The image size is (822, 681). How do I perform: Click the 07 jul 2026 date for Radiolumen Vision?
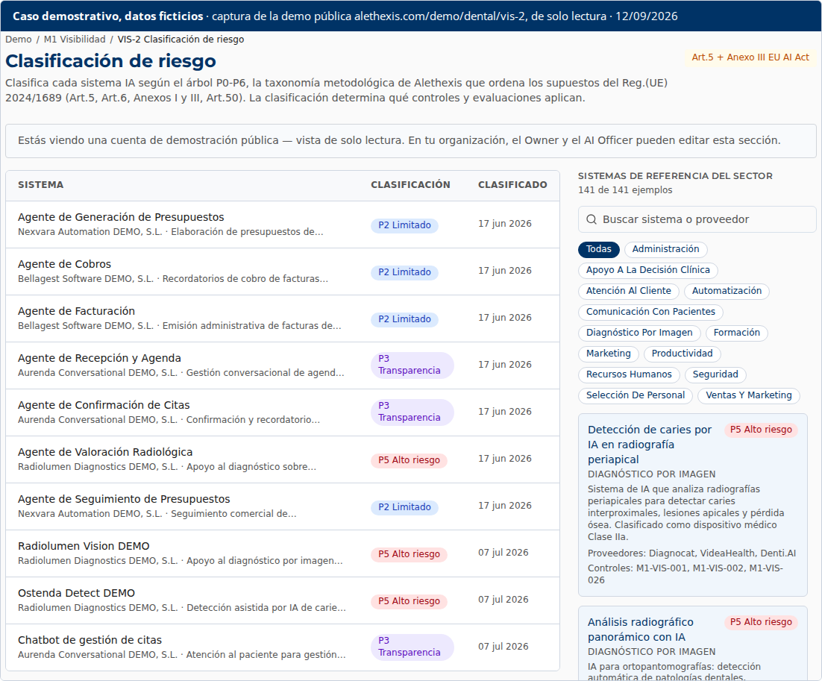tap(503, 553)
